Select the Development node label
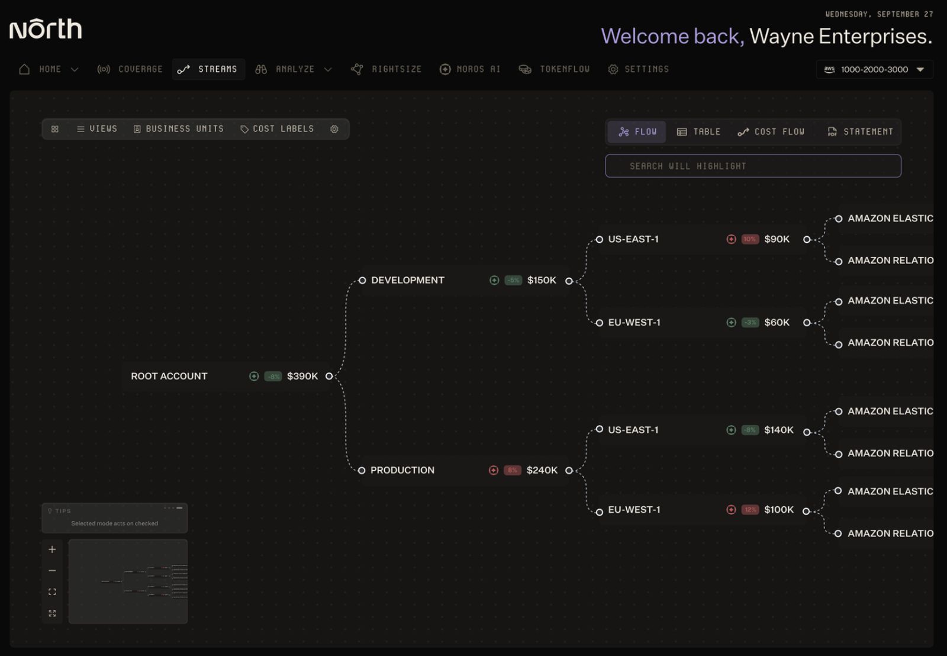Viewport: 947px width, 656px height. click(x=408, y=281)
